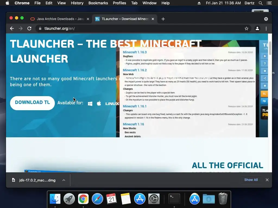Close the Java Archive Downloads tab

88,19
